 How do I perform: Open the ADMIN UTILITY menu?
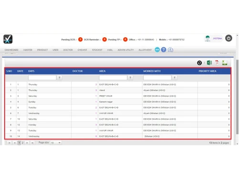(126, 50)
